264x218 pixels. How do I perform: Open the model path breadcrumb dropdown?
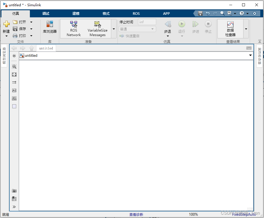coord(250,55)
